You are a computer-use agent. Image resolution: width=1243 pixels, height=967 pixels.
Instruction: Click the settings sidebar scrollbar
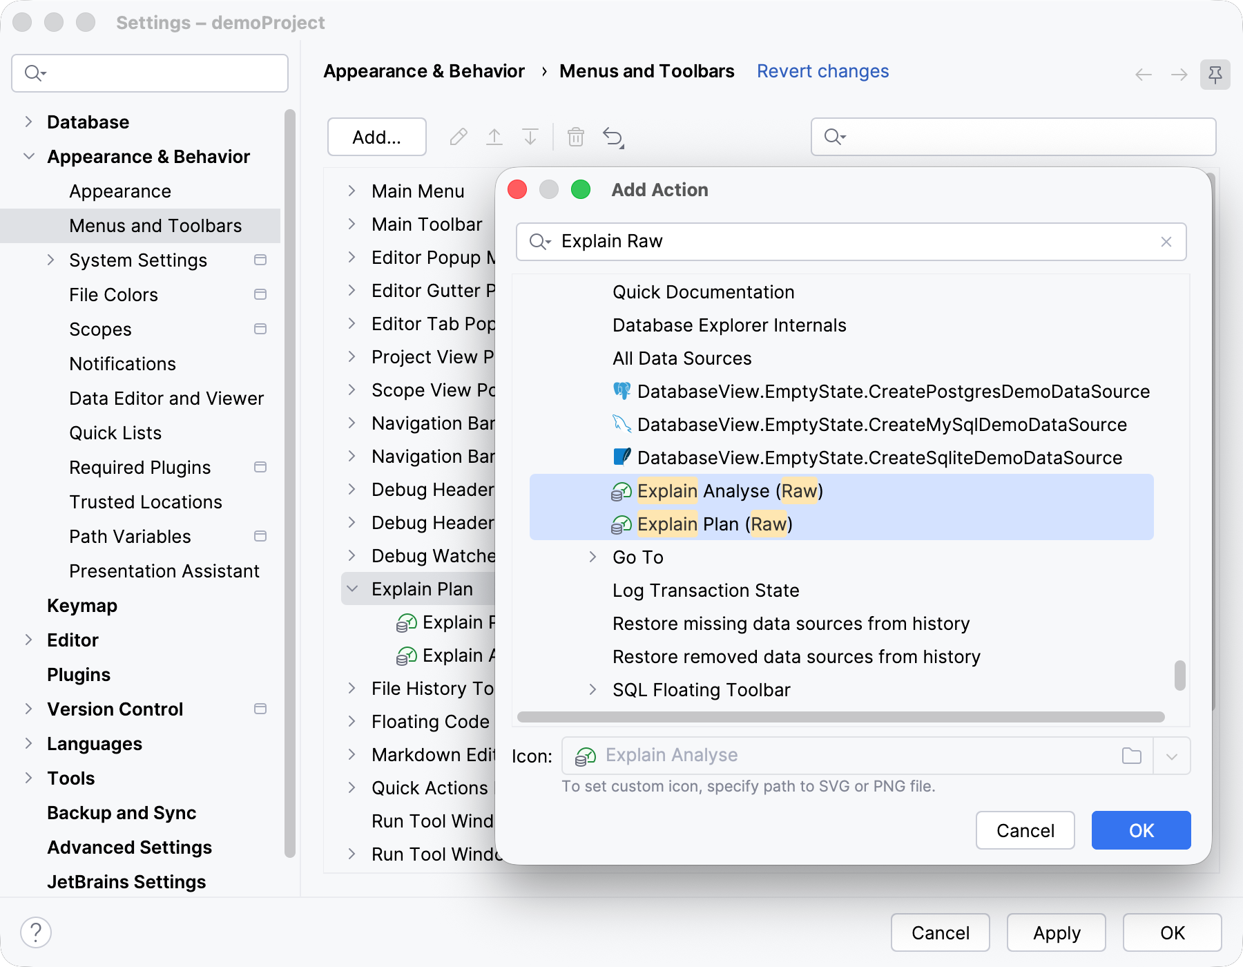(x=290, y=483)
